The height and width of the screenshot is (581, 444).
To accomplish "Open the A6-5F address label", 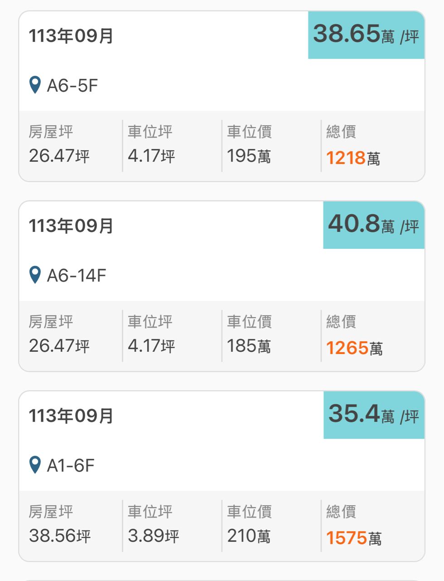I will tap(72, 85).
